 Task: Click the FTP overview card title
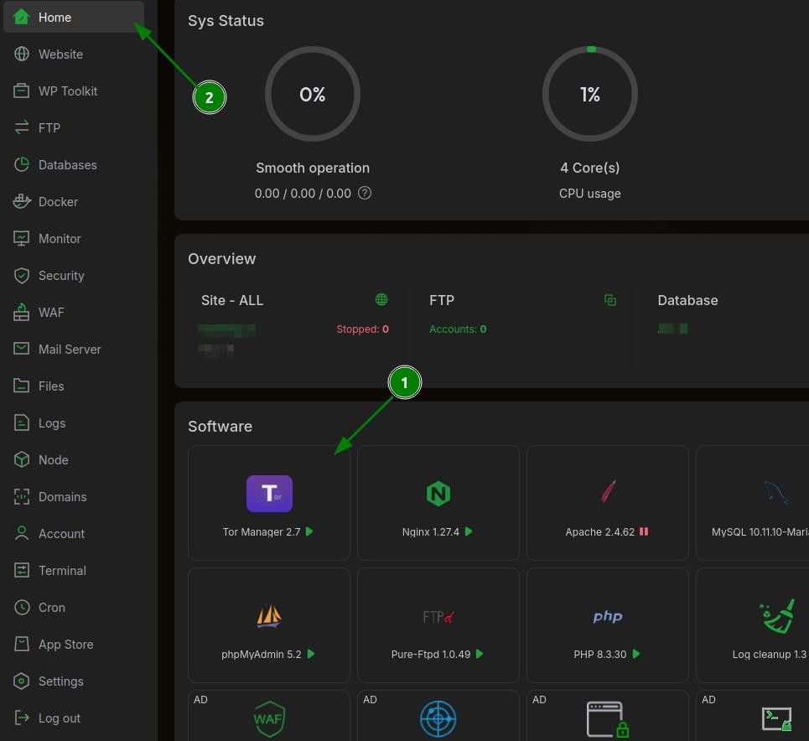[x=442, y=300]
